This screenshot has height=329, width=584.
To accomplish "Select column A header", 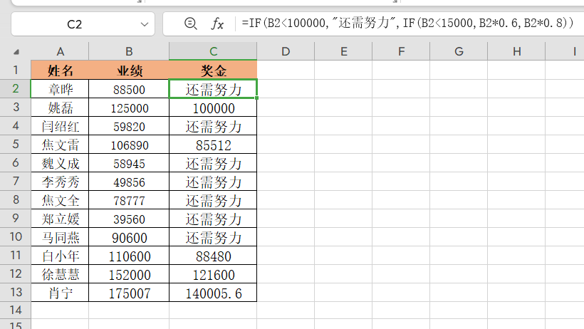I will pos(60,51).
